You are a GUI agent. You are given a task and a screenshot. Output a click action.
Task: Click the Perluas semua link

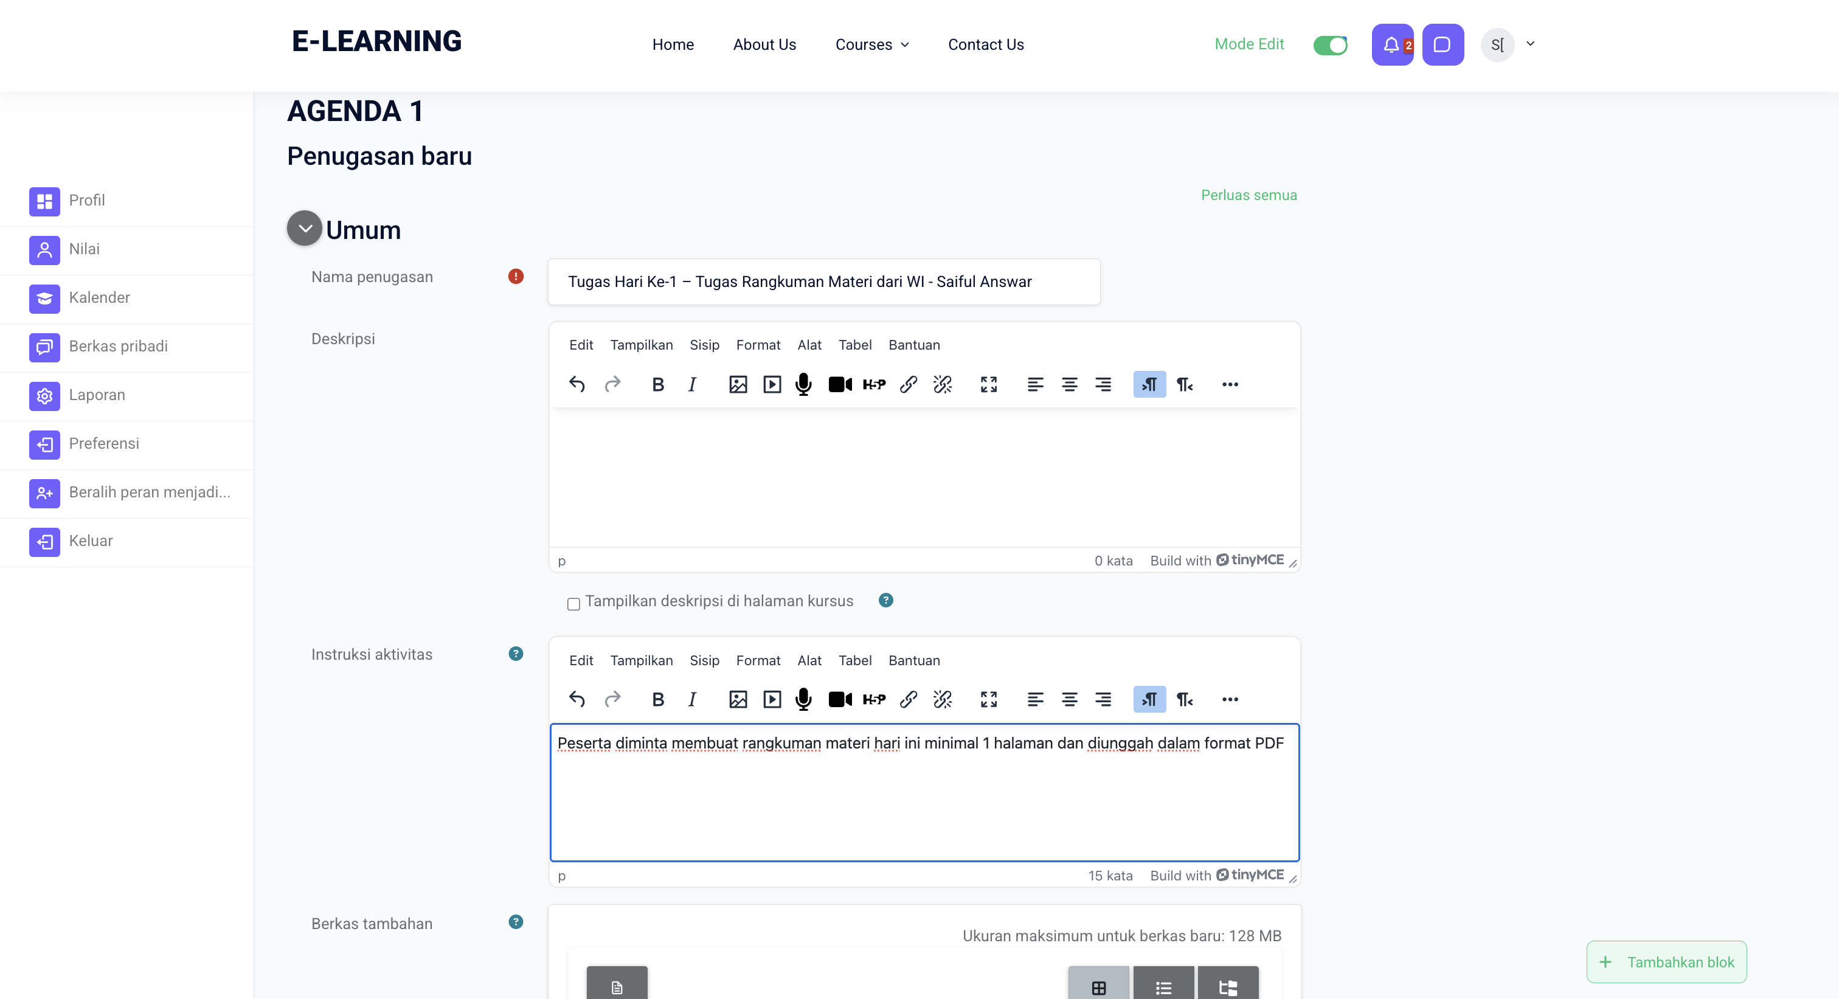click(1249, 195)
